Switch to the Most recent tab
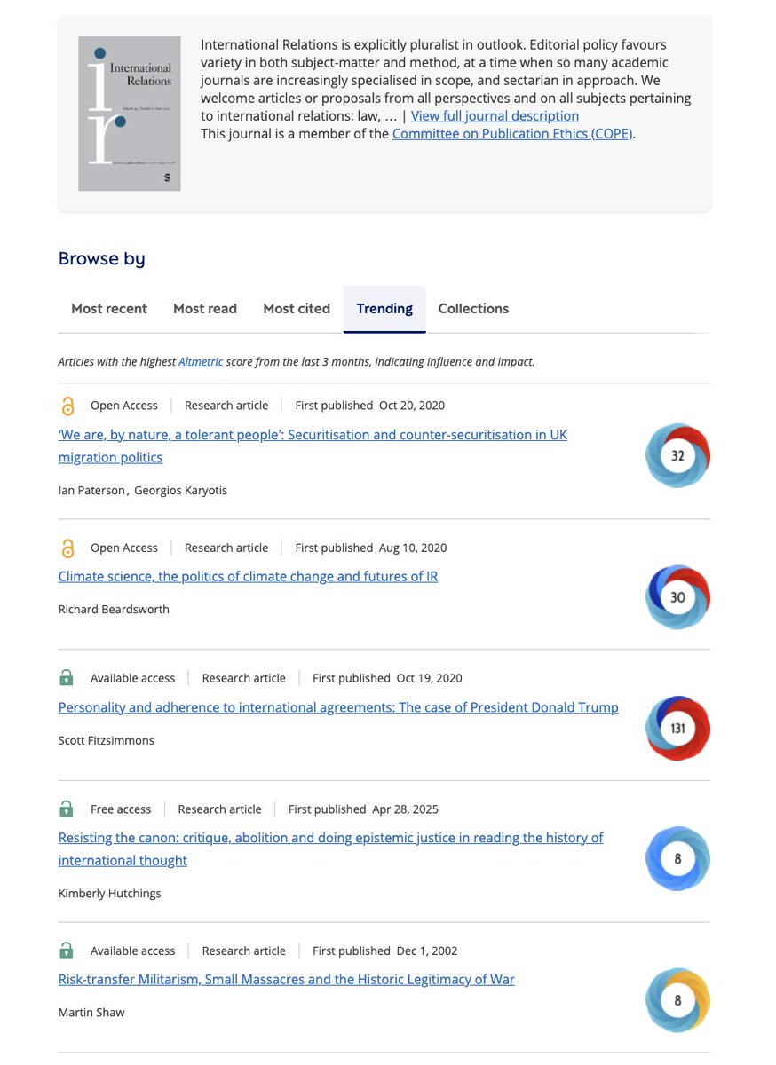776x1065 pixels. (x=109, y=308)
